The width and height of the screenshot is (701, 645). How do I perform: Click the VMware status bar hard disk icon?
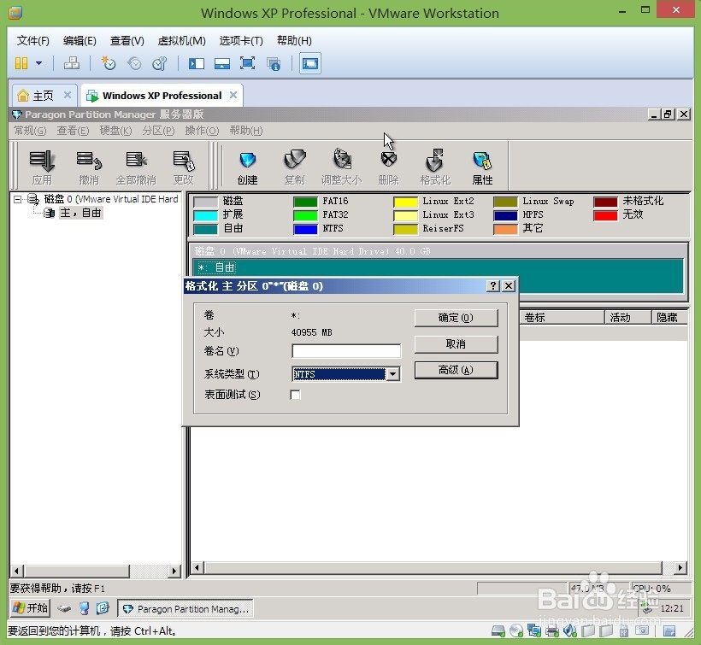(498, 631)
